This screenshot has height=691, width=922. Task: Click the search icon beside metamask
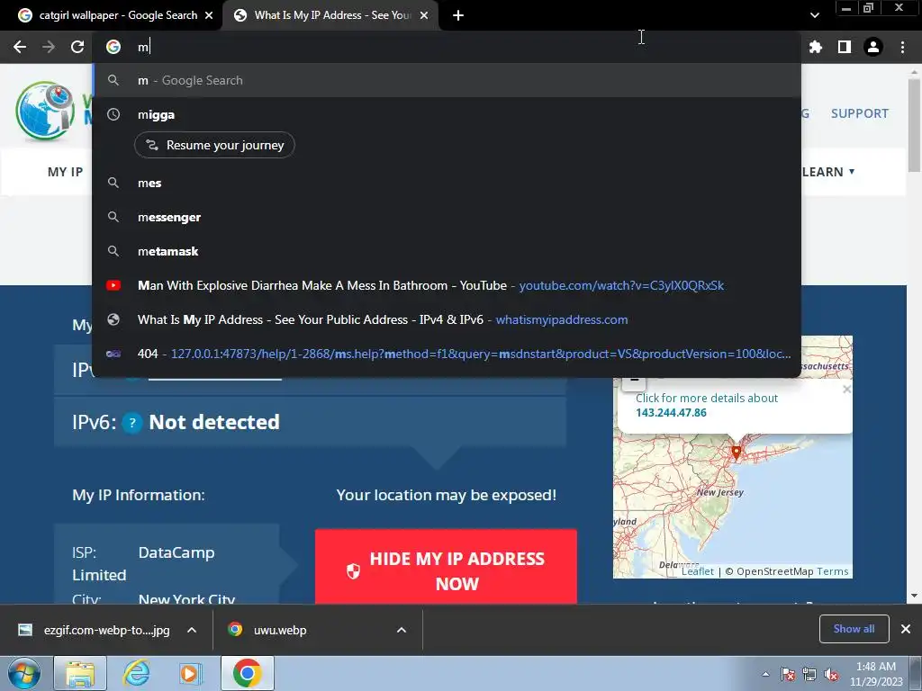point(113,251)
